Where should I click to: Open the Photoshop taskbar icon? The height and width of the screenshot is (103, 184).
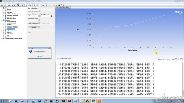pyautogui.click(x=40, y=101)
